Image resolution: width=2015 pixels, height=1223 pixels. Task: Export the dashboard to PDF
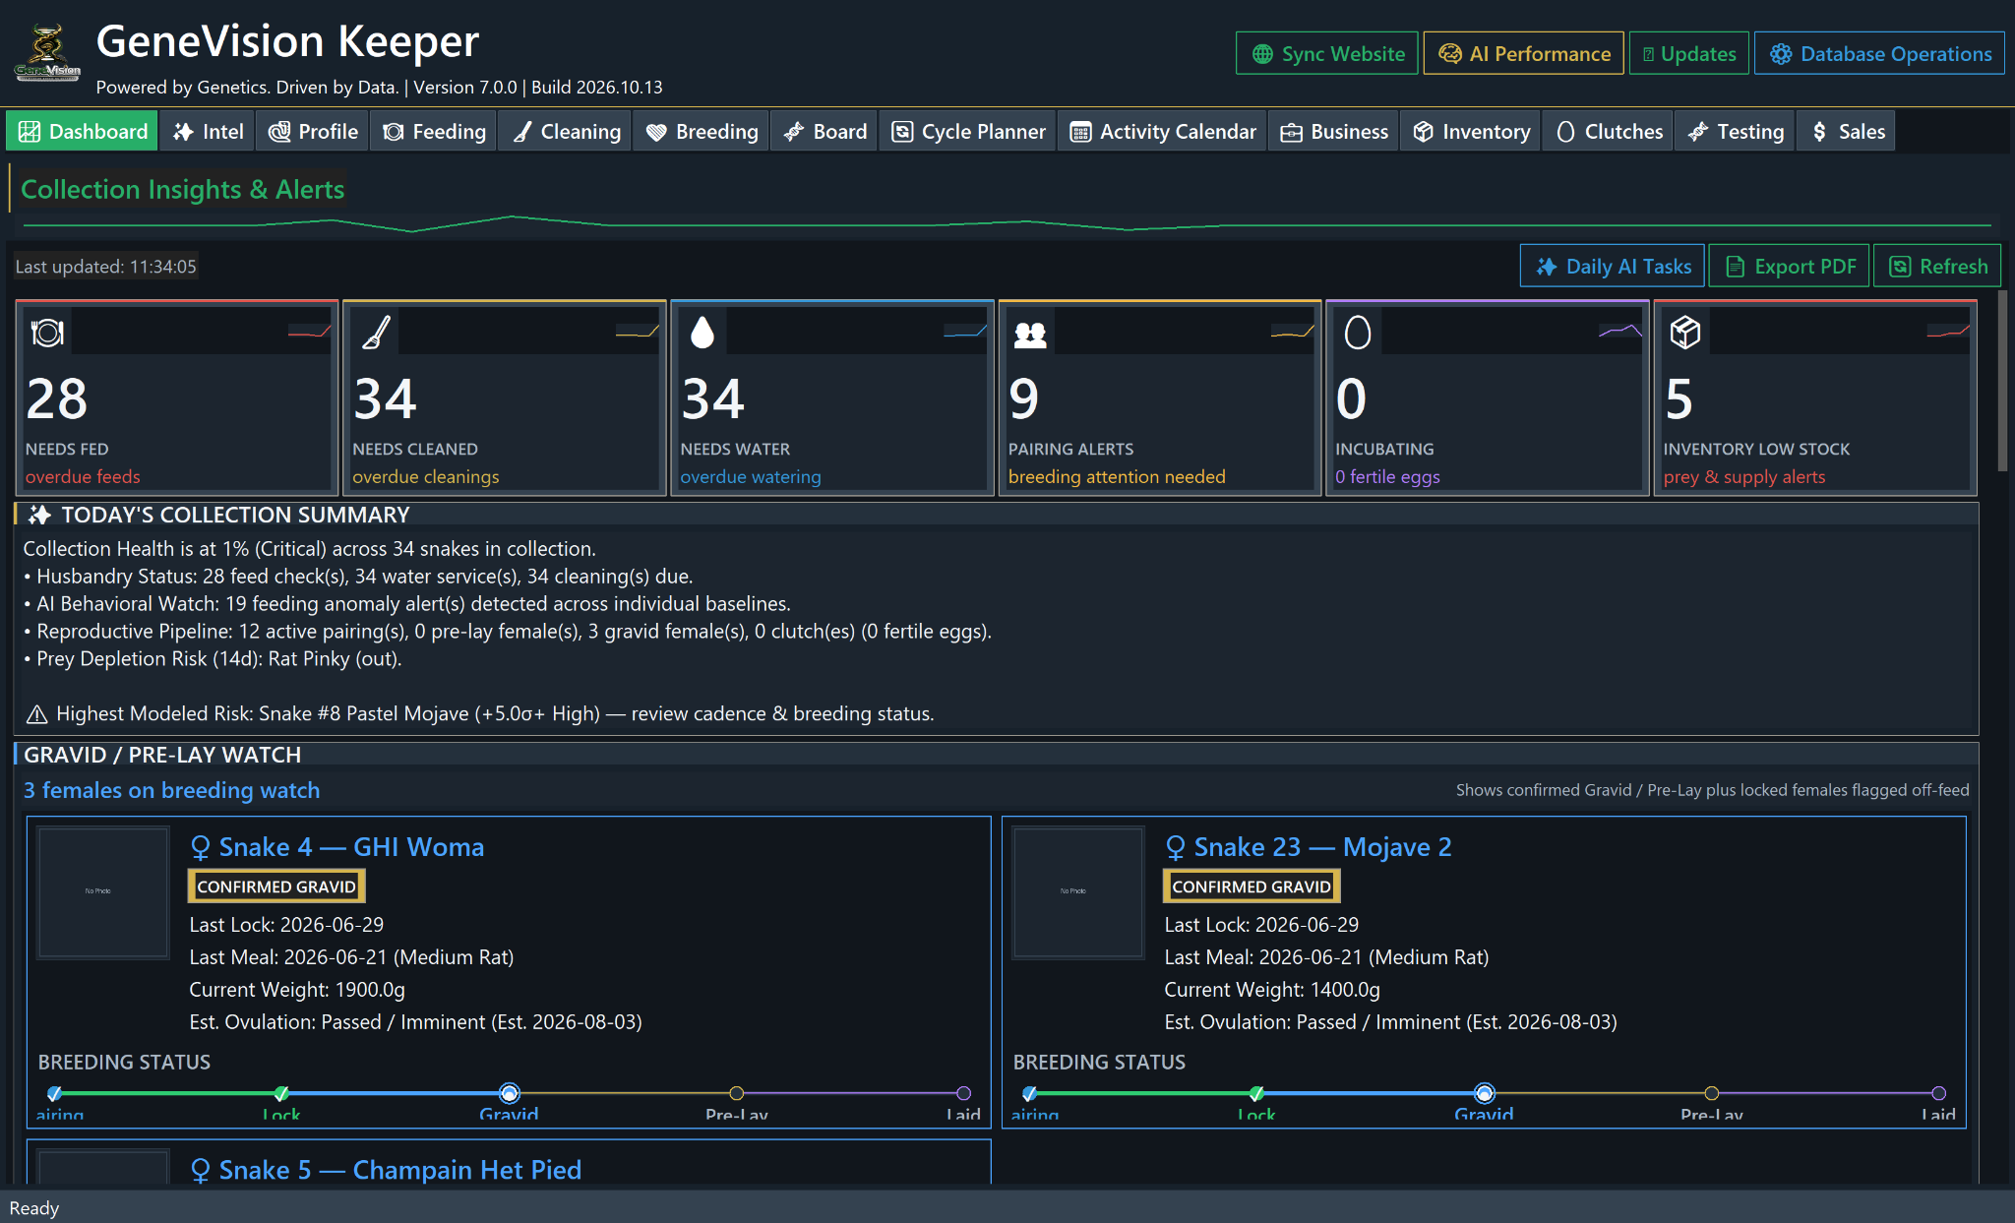point(1790,267)
